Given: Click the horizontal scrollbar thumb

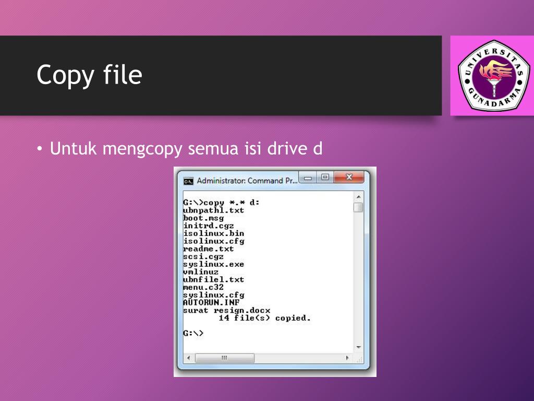Looking at the screenshot, I should pyautogui.click(x=224, y=358).
